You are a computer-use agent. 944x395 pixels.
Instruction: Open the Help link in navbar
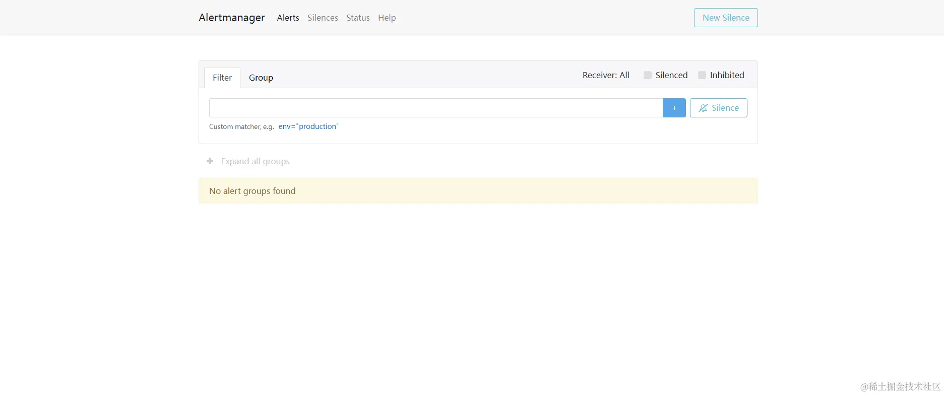pyautogui.click(x=387, y=18)
